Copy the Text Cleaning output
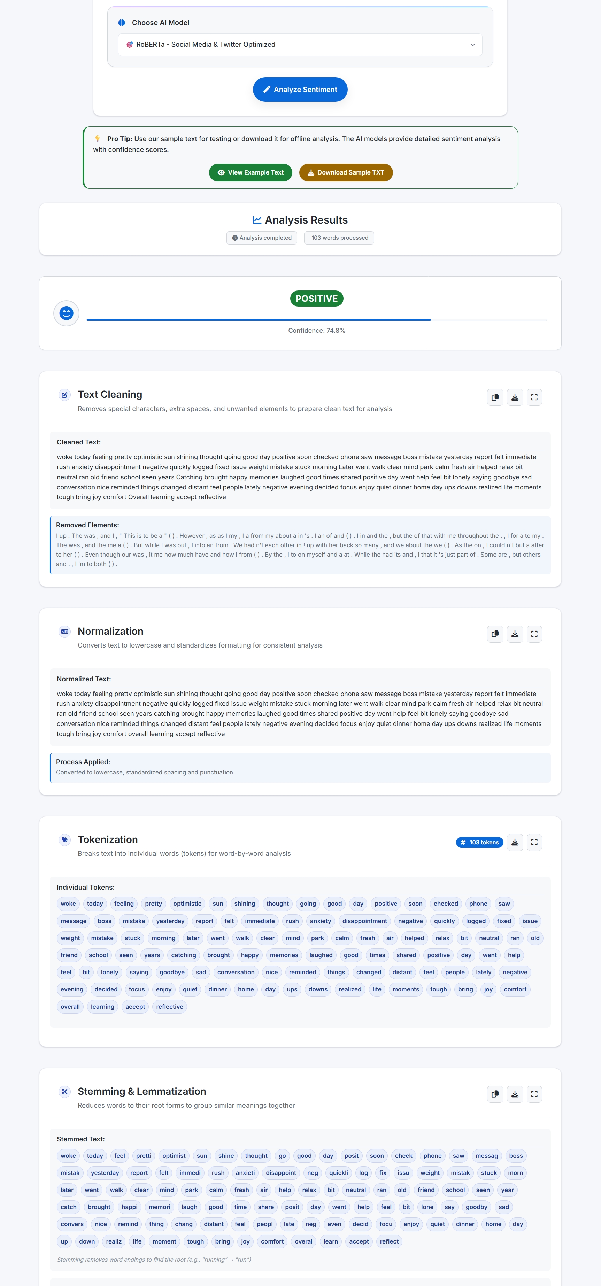 495,397
